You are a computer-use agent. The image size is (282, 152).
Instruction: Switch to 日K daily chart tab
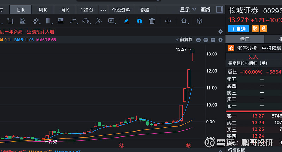click(21, 10)
